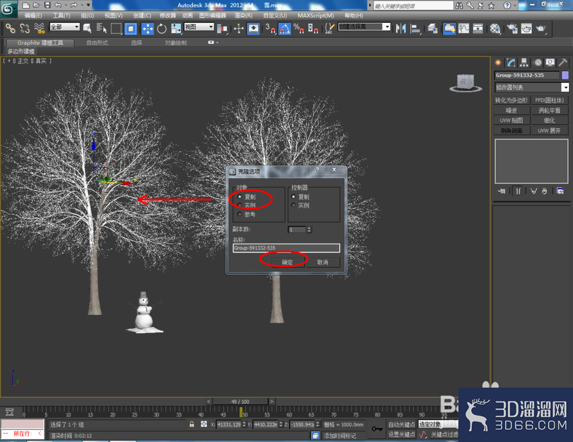Activate the Select Object tool
The height and width of the screenshot is (442, 573).
[x=87, y=28]
